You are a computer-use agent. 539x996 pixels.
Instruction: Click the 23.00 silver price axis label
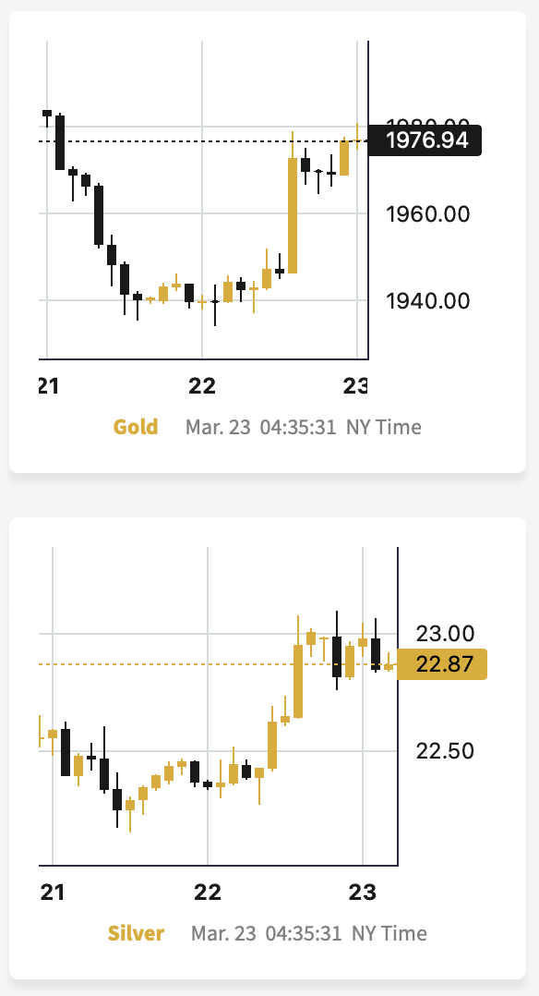(x=445, y=633)
